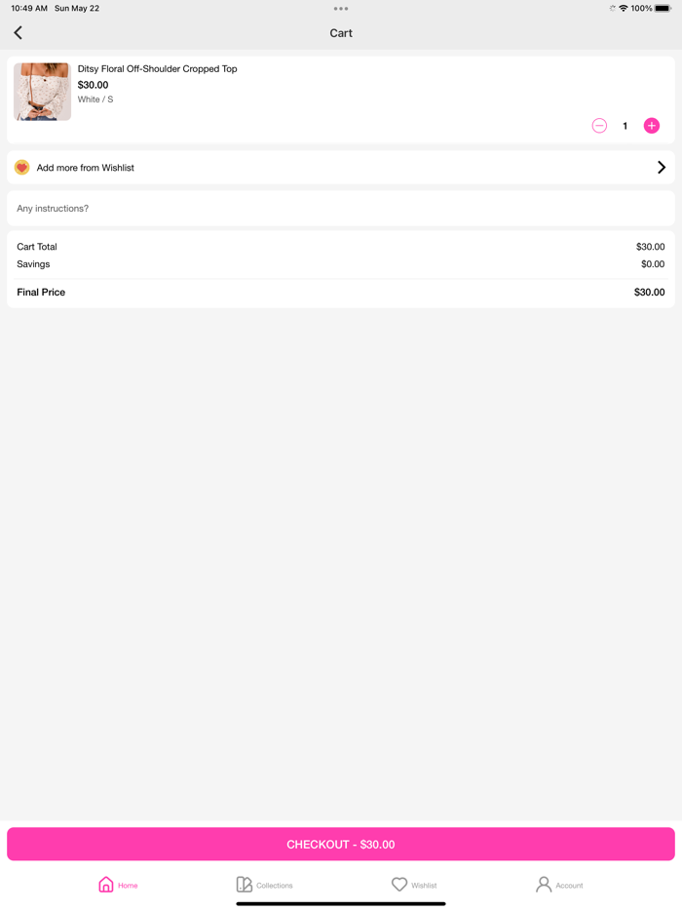Tap the heart icon beside Wishlist prompt

point(21,168)
